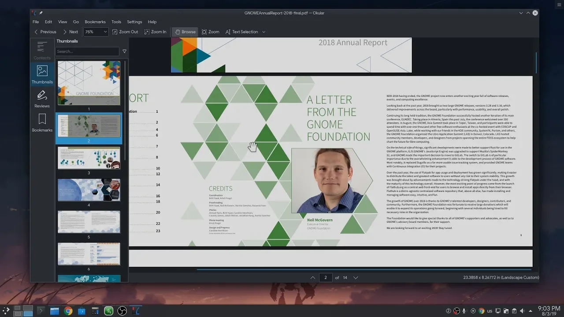Open the View menu
Viewport: 564px width, 317px height.
63,22
